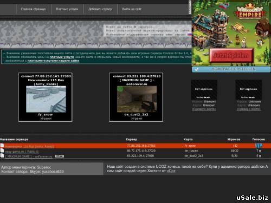
Task: Click the first Нет картинки placeholder
Action: coord(204,90)
